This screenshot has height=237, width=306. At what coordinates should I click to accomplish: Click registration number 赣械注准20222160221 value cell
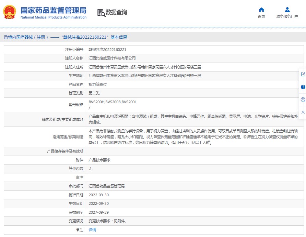(107, 50)
